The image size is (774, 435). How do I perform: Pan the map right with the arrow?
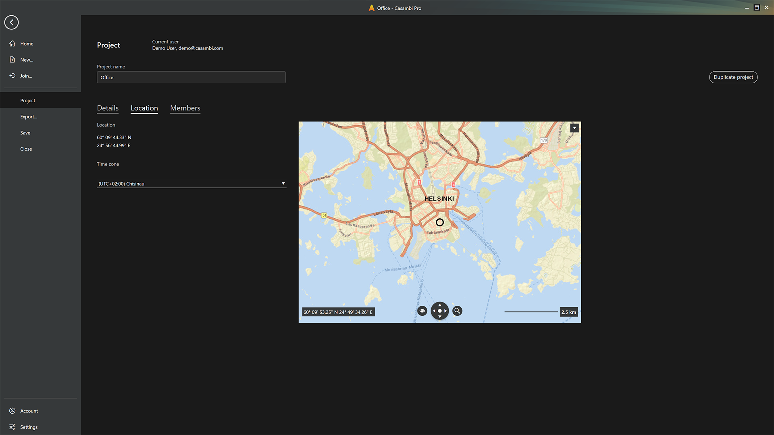[x=445, y=311]
